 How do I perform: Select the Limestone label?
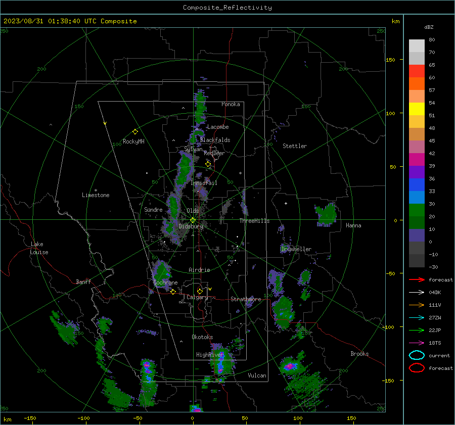pos(96,195)
